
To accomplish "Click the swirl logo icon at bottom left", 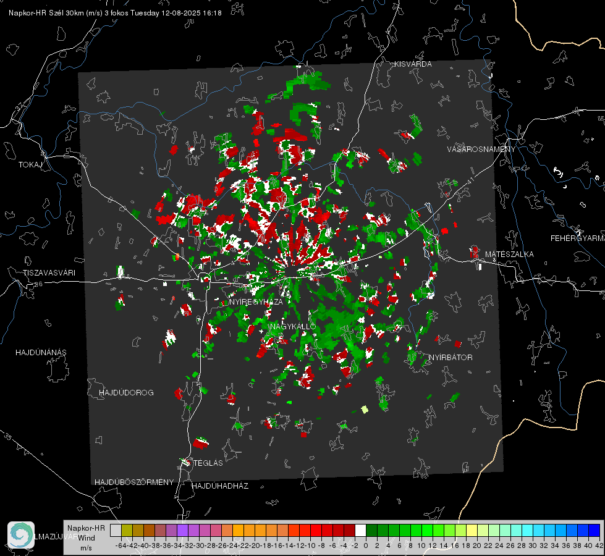I will pos(21,535).
